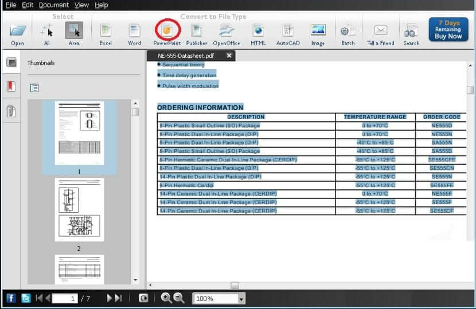Open the 100% zoom dropdown
The width and height of the screenshot is (476, 309).
coord(241,299)
